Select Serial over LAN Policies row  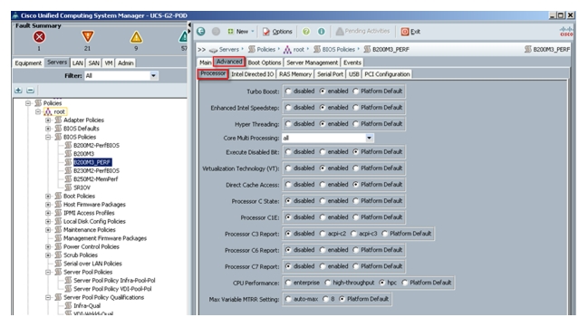coord(92,264)
